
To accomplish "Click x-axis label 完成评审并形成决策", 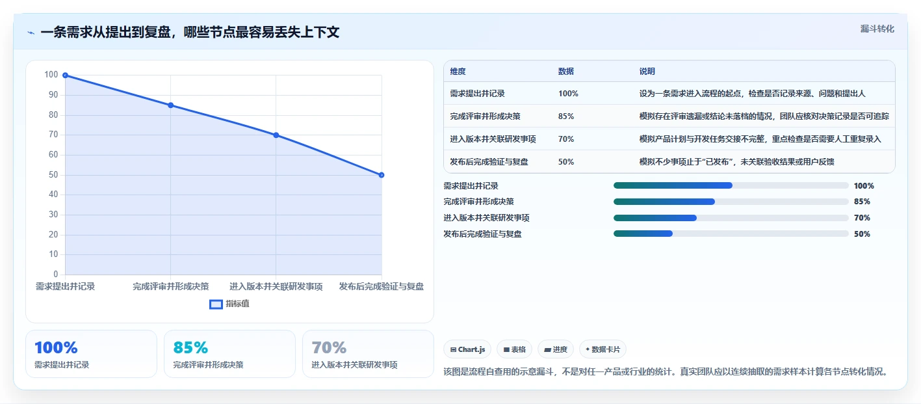I will 171,286.
